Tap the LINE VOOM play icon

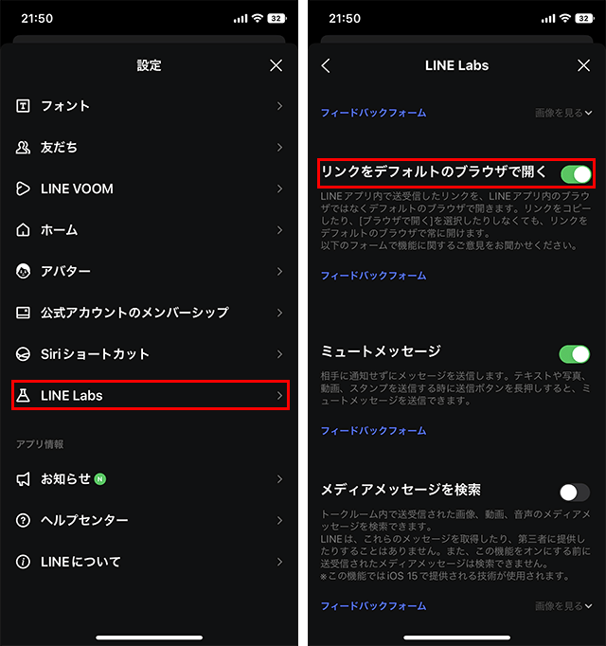(x=23, y=188)
